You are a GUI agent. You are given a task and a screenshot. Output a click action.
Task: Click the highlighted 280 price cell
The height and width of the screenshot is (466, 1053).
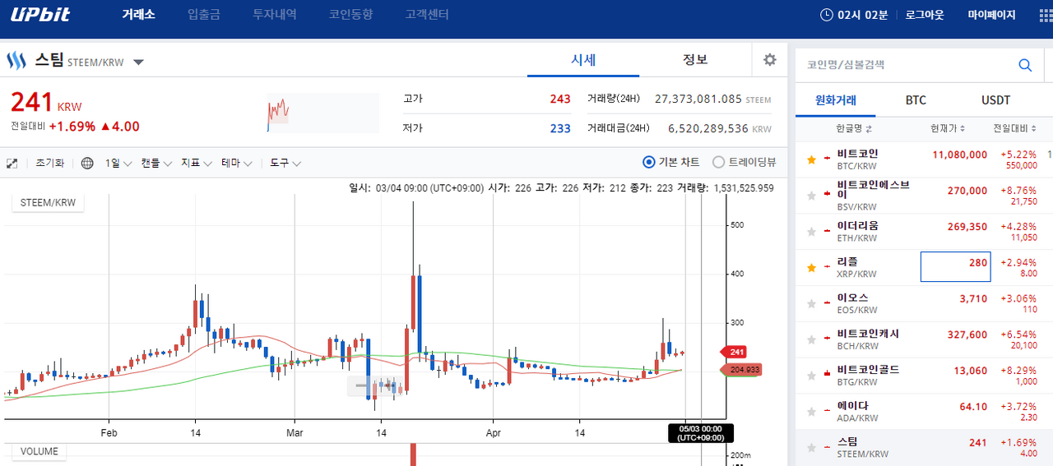coord(955,267)
